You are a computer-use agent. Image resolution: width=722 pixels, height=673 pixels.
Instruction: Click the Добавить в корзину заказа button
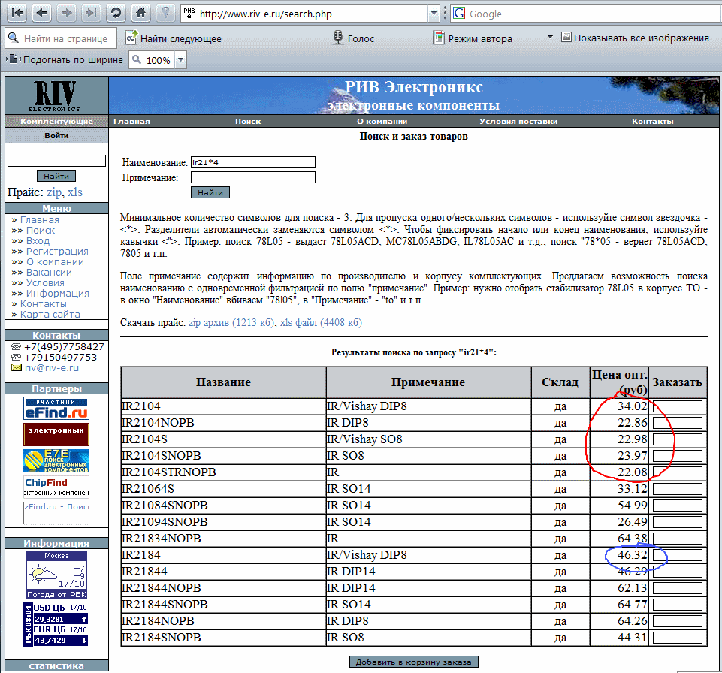(413, 662)
